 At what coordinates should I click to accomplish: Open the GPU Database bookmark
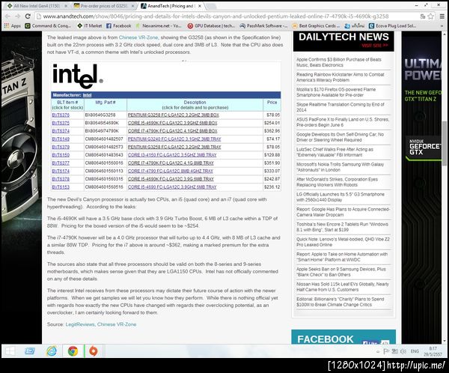pos(211,25)
